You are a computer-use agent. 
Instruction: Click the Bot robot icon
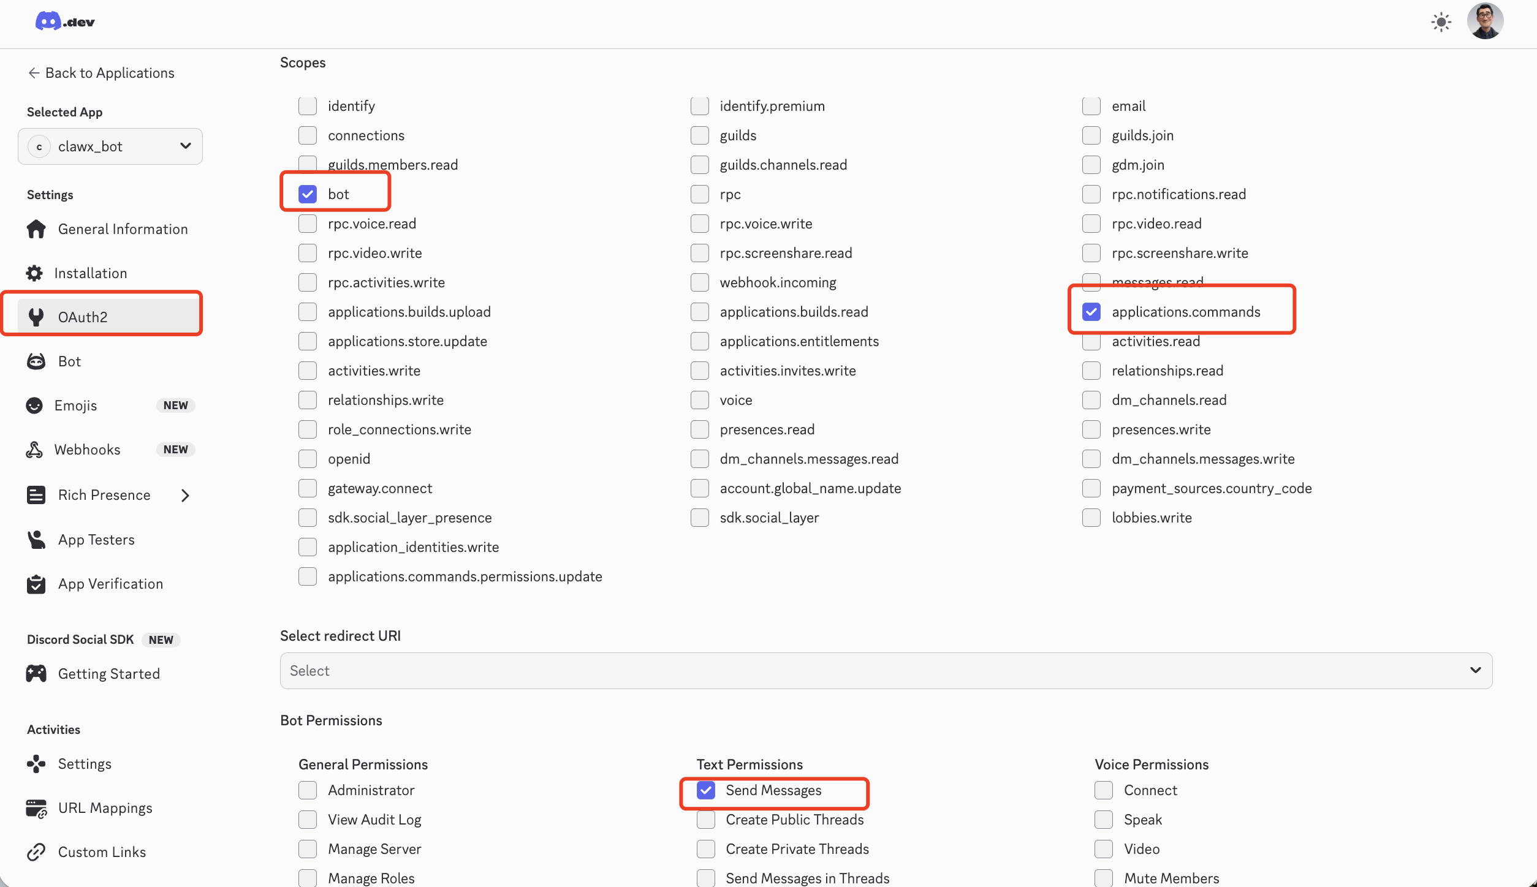[x=36, y=361]
